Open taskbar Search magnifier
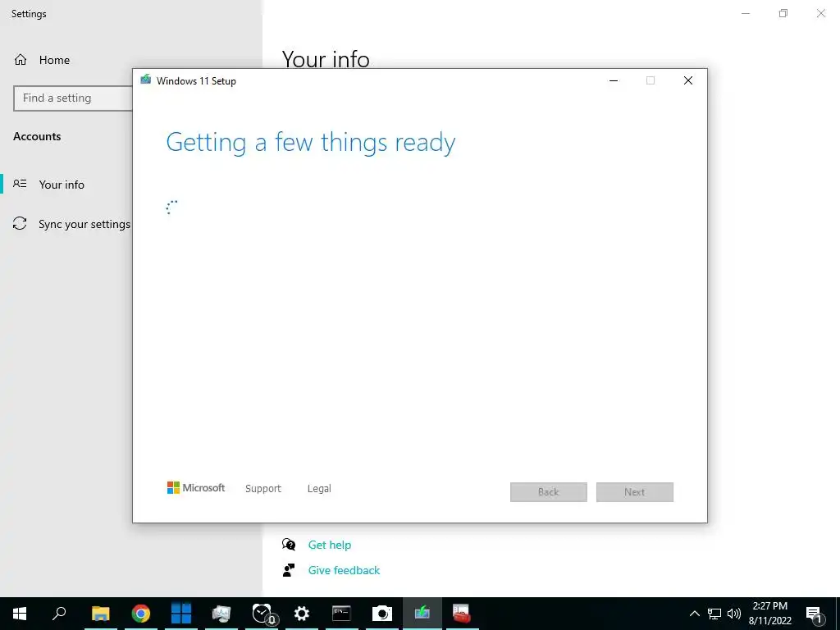This screenshot has width=840, height=630. tap(59, 614)
